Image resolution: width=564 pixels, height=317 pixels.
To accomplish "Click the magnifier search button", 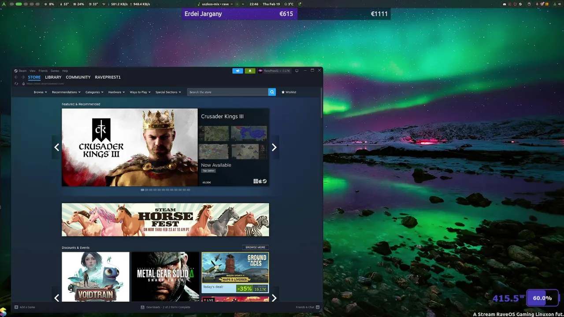I will [272, 92].
